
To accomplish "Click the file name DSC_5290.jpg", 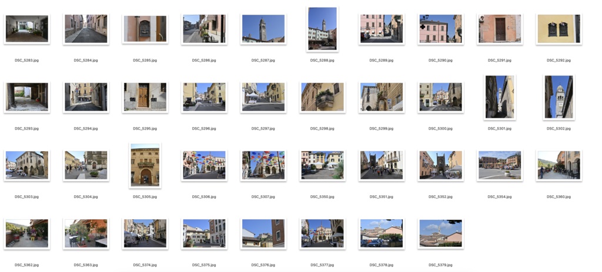I will (x=441, y=60).
